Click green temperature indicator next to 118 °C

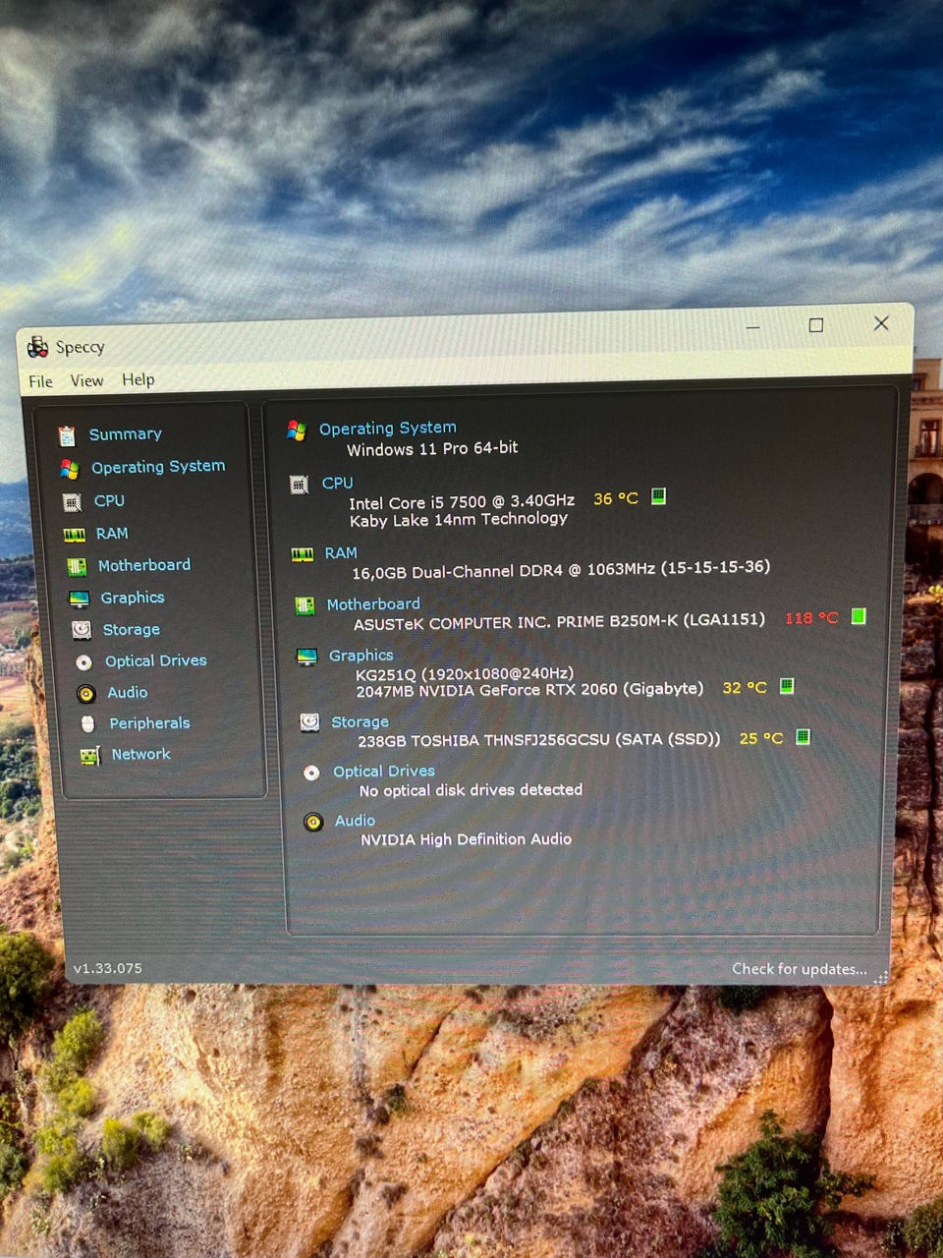tap(859, 616)
